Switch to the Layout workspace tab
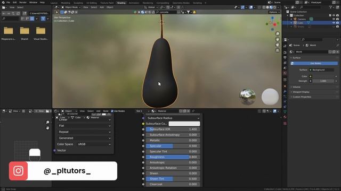The height and width of the screenshot is (191, 341). [54, 3]
